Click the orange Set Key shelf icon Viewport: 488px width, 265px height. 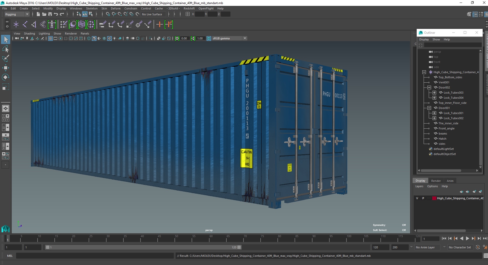(159, 25)
